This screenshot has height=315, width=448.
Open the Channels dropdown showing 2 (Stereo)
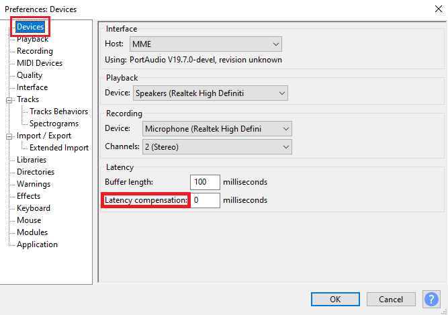coord(217,147)
